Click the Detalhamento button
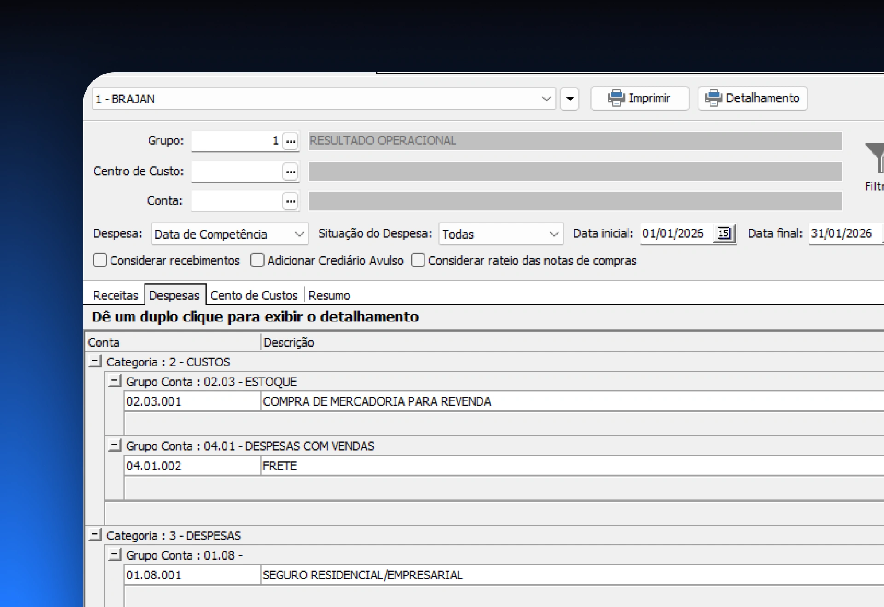Image resolution: width=884 pixels, height=607 pixels. (x=752, y=98)
